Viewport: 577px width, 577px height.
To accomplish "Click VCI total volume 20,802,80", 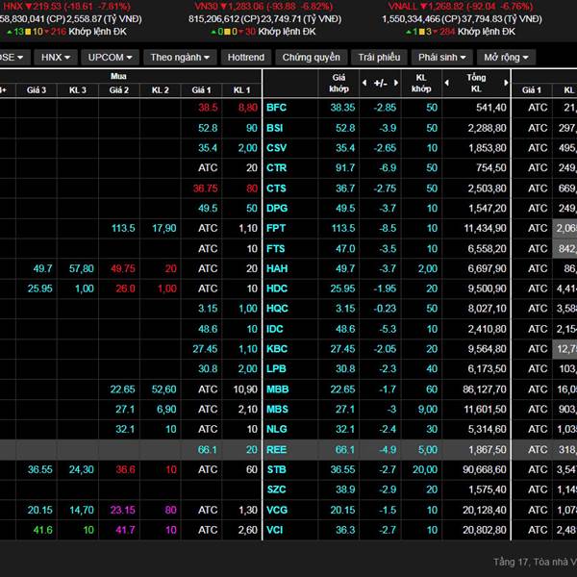I will coord(485,530).
